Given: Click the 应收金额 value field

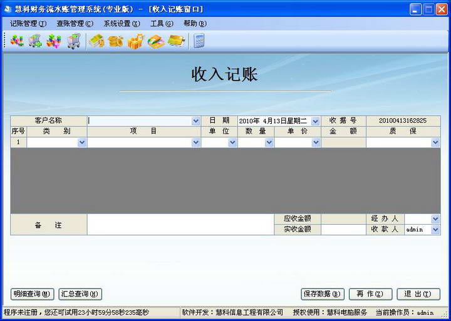Looking at the screenshot, I should click(343, 219).
